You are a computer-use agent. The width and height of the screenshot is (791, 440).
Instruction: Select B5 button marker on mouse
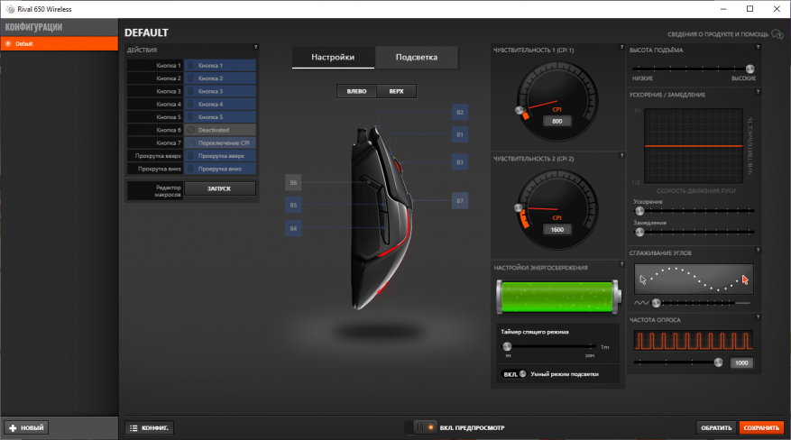pos(293,205)
